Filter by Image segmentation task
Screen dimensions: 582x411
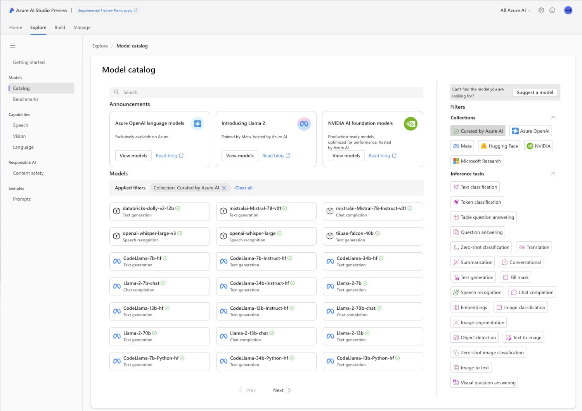478,323
